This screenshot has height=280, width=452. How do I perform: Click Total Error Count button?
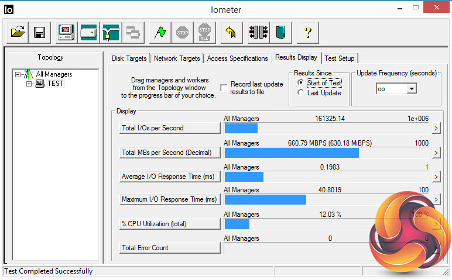[170, 248]
